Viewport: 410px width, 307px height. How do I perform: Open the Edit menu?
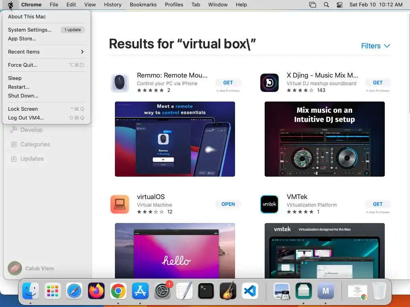[x=71, y=5]
